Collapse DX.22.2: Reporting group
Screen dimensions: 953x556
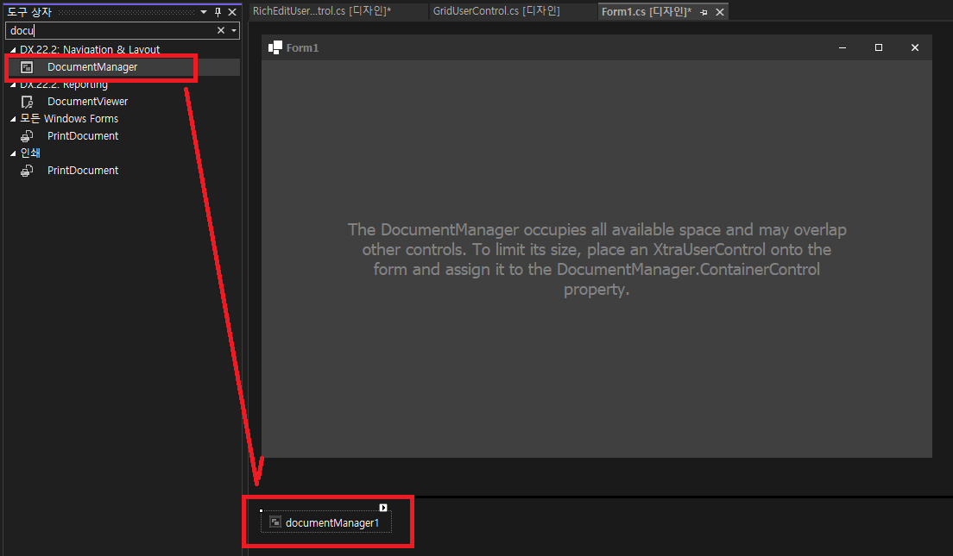click(x=13, y=84)
